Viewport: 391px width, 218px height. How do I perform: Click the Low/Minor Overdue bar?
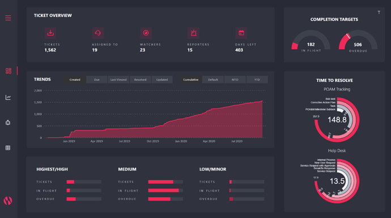(x=247, y=199)
